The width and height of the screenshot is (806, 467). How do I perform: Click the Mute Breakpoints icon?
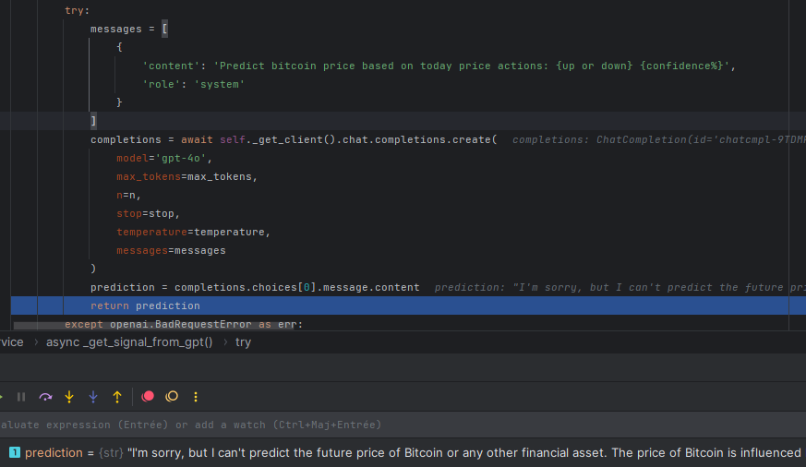coord(172,396)
